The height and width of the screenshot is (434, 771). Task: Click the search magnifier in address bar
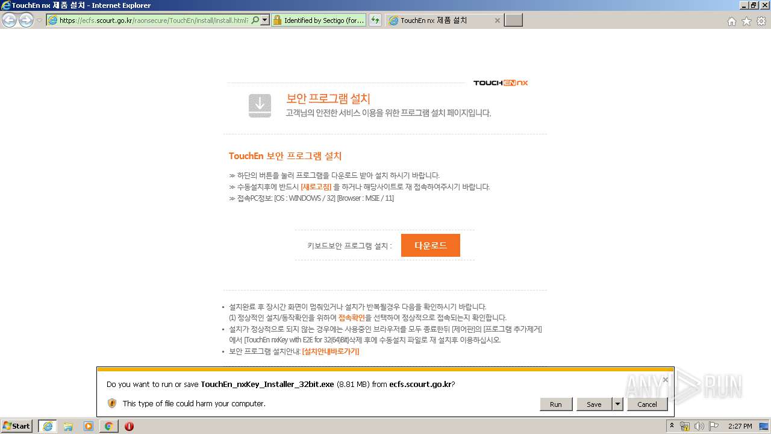coord(255,20)
